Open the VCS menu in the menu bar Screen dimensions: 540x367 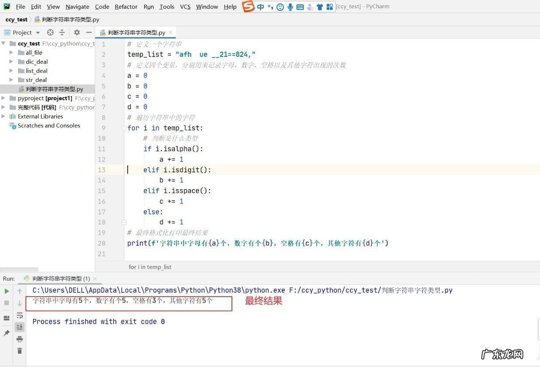pos(185,7)
